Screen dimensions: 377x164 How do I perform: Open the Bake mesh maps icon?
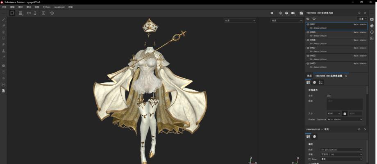[x=4, y=66]
